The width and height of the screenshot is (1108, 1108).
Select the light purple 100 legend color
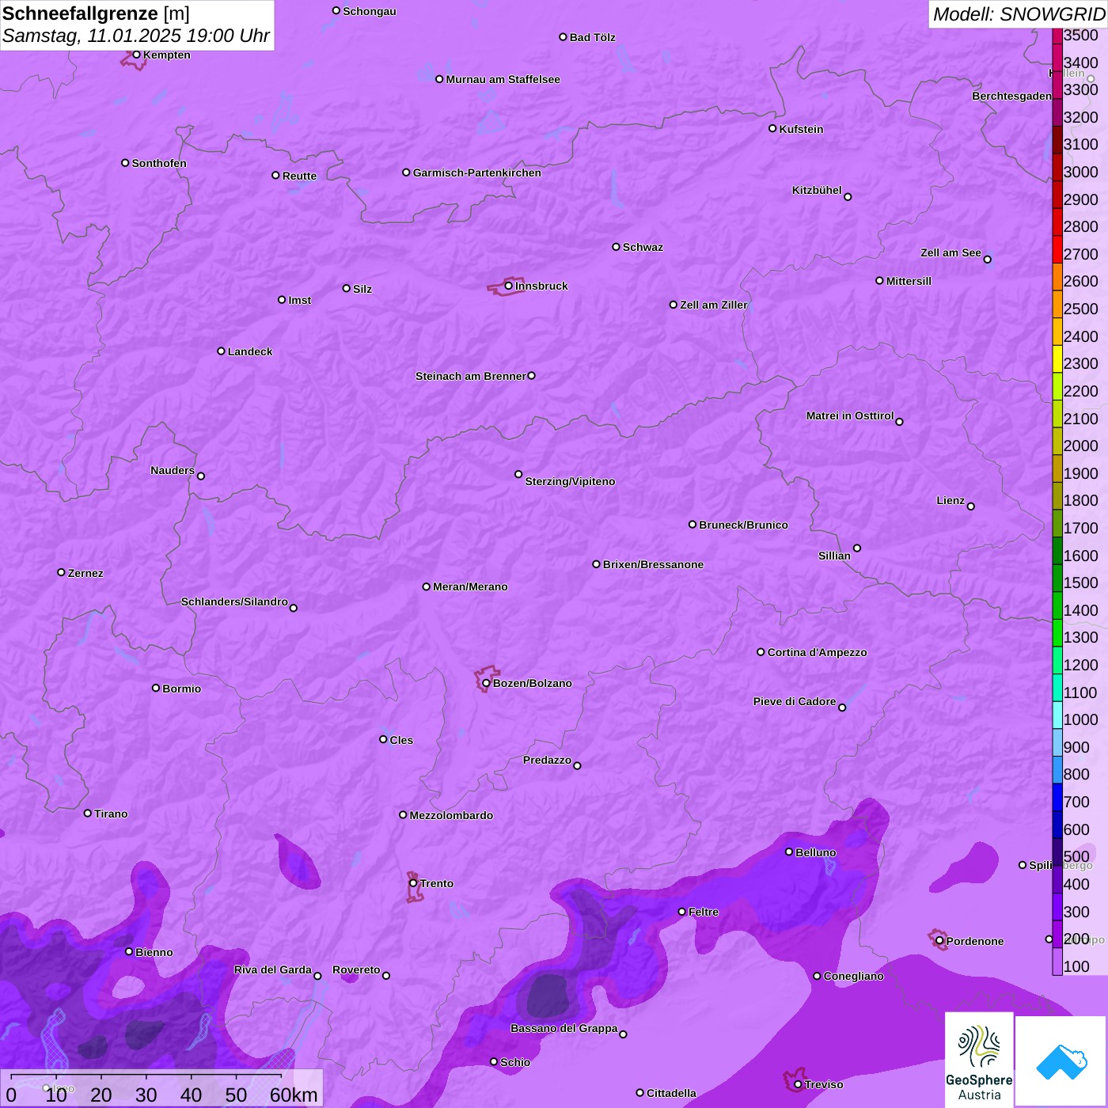(x=1057, y=962)
